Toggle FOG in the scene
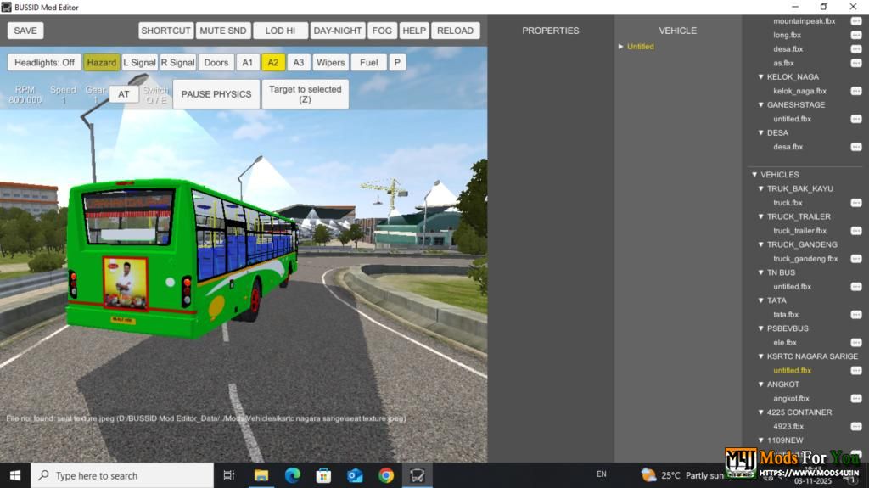The width and height of the screenshot is (869, 488). pos(382,31)
